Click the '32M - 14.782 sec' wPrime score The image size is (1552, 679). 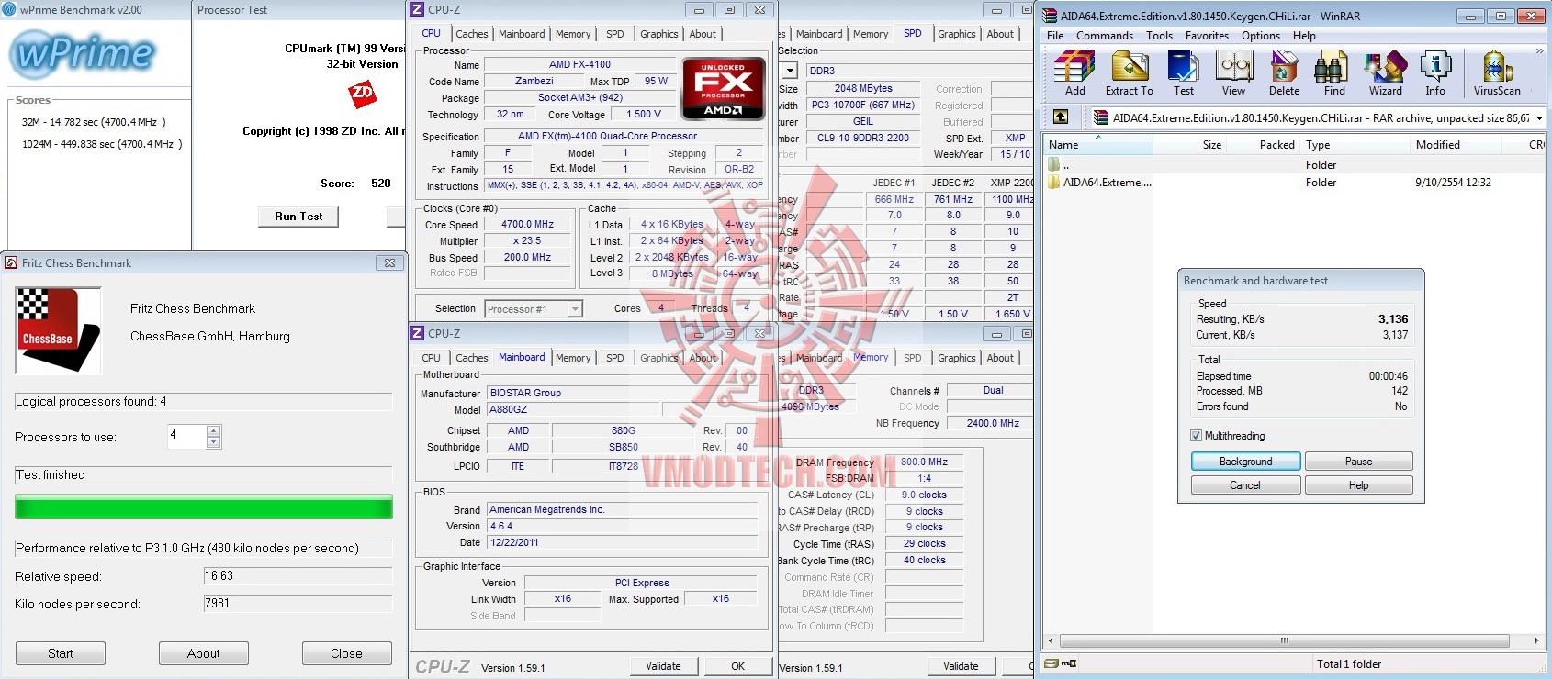point(94,122)
